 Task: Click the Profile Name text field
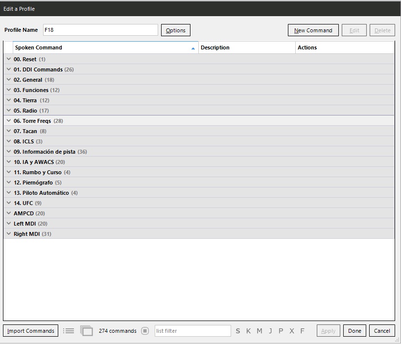(100, 30)
